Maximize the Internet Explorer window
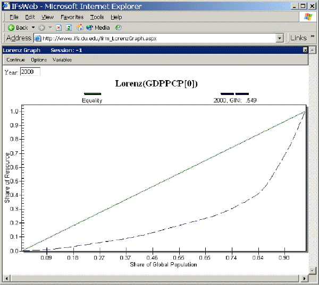Image resolution: width=319 pixels, height=285 pixels. point(303,6)
